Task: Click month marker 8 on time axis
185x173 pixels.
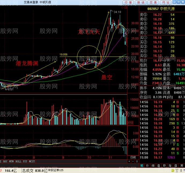Action: click(34, 157)
